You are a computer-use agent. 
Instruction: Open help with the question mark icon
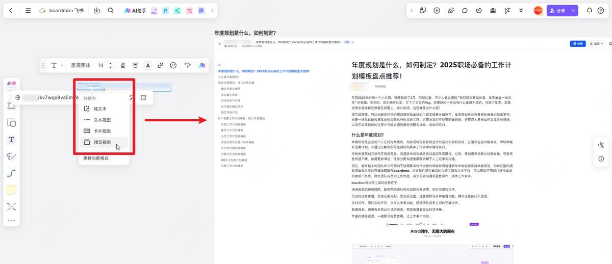[601, 10]
